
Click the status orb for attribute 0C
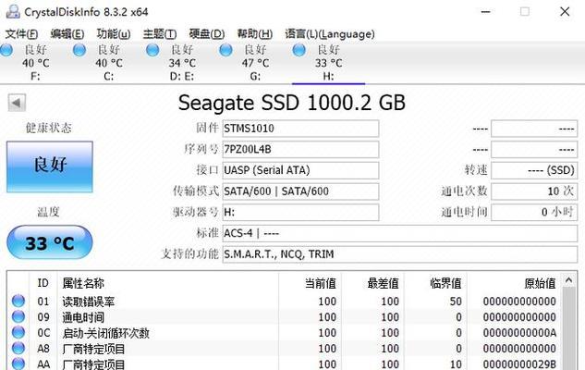click(18, 332)
